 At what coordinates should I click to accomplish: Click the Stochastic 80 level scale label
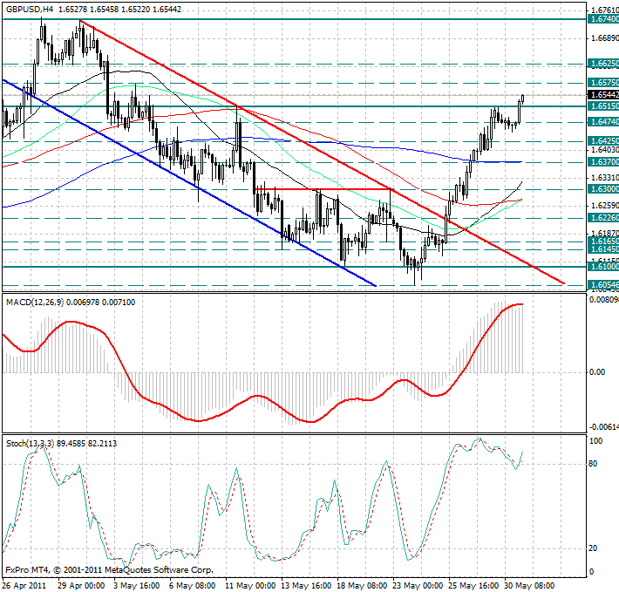595,464
